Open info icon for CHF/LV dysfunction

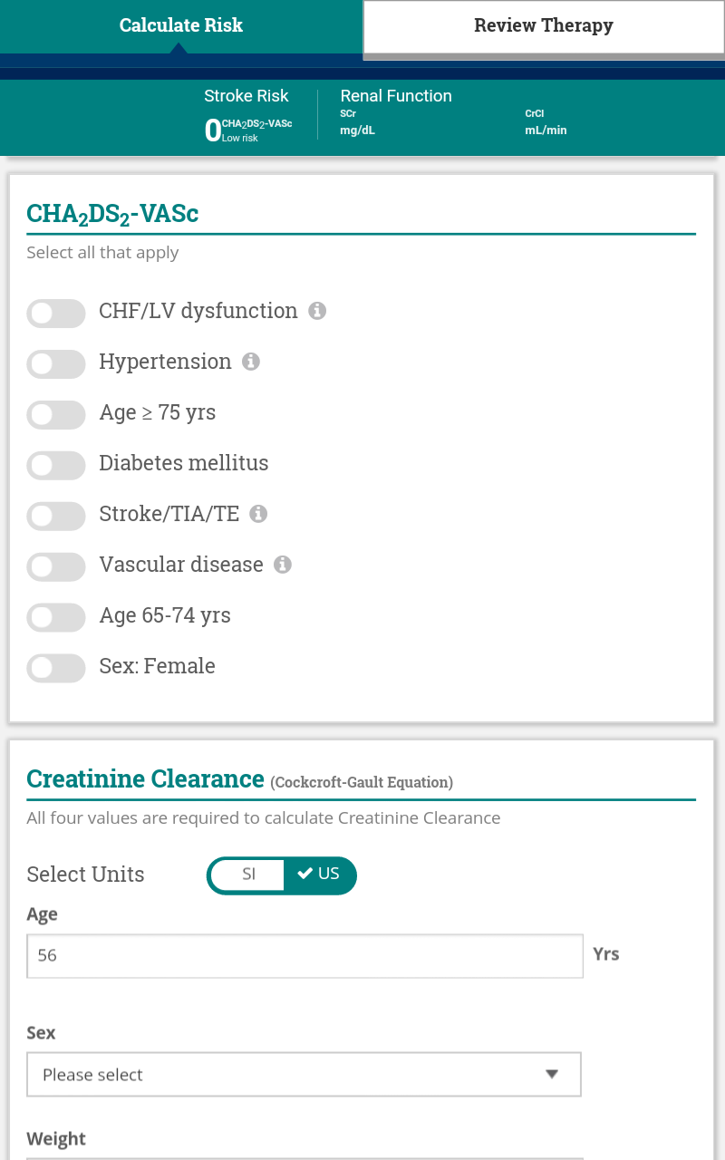coord(317,311)
